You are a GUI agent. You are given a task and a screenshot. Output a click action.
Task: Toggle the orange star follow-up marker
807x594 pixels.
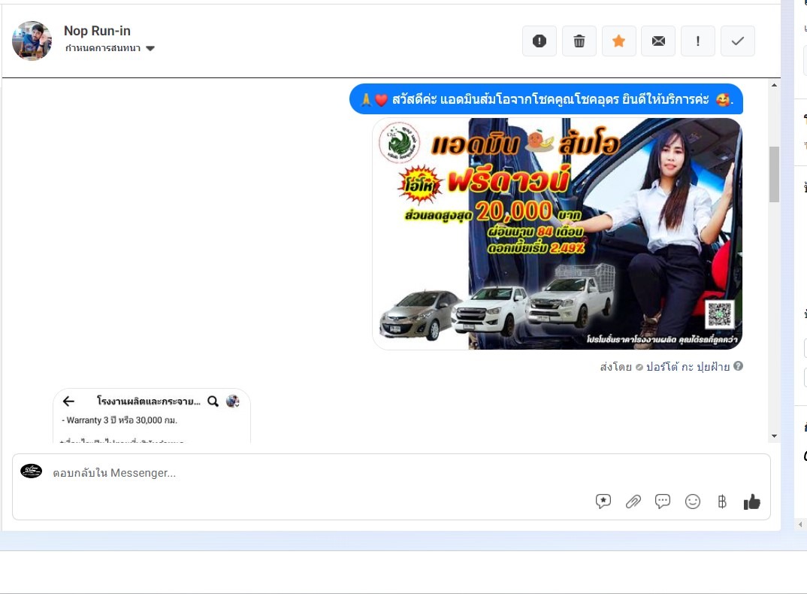(x=619, y=41)
